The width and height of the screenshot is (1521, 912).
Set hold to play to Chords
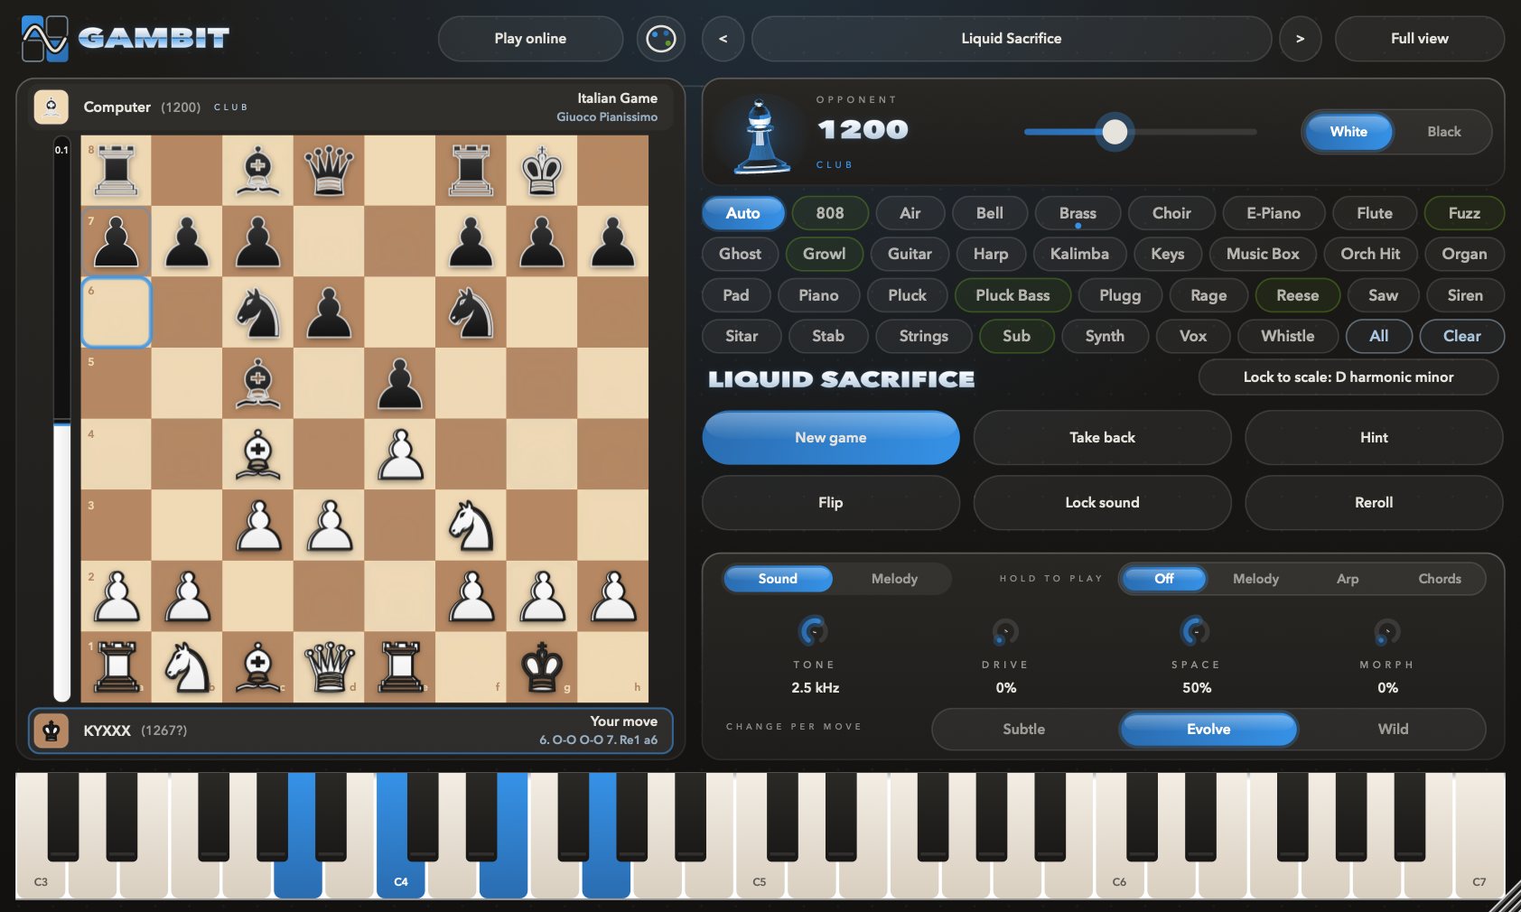1439,579
